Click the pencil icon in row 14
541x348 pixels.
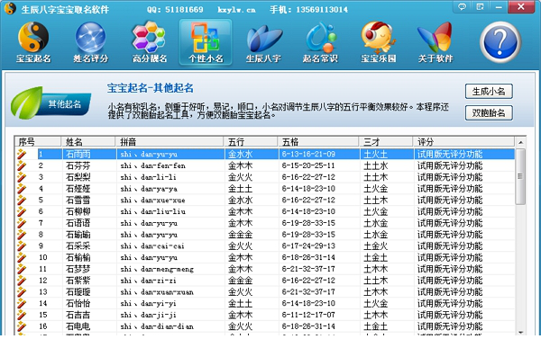(22, 303)
